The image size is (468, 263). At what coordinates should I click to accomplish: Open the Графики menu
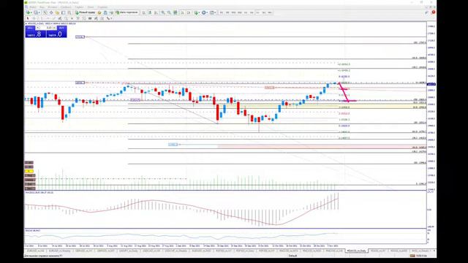coord(66,7)
